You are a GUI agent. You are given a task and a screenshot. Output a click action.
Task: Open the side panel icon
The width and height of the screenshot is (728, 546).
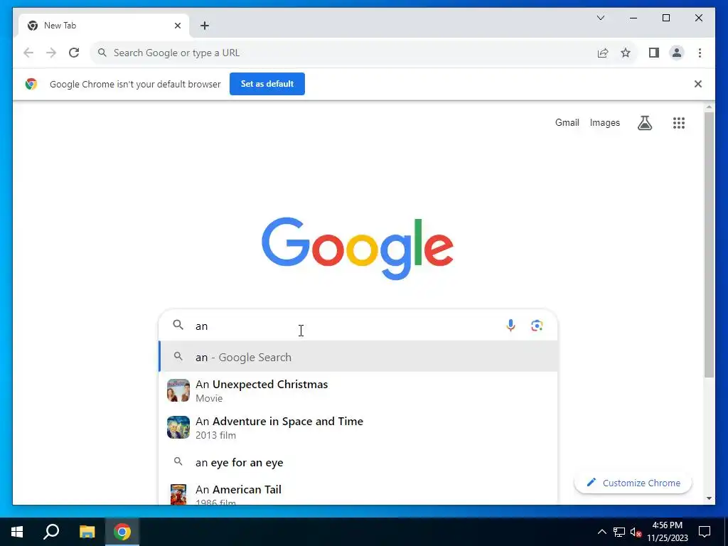coord(654,53)
